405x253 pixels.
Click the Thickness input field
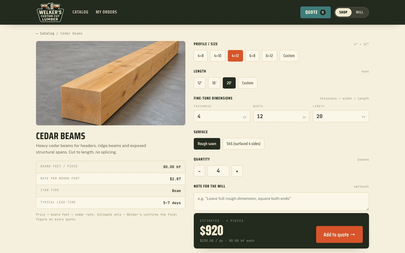click(x=222, y=116)
